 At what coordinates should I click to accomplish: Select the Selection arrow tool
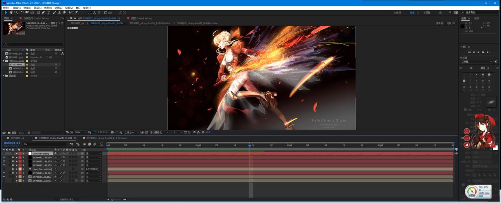point(6,13)
